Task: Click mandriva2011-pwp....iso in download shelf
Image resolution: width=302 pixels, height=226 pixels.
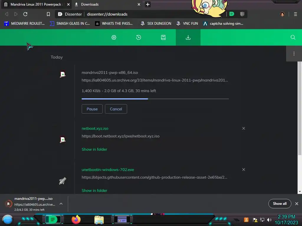Action: pos(33,199)
